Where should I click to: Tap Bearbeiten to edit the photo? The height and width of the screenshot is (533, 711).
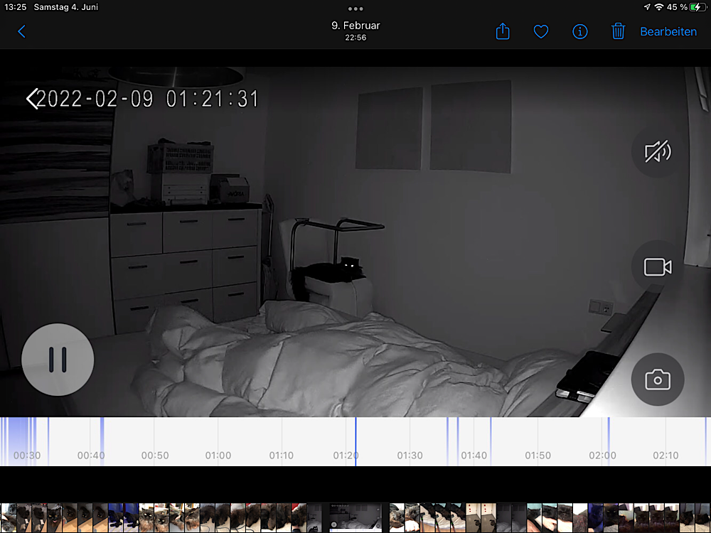pyautogui.click(x=668, y=32)
